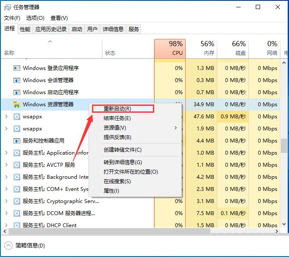Click the vertical scrollbar up arrow

tap(284, 63)
